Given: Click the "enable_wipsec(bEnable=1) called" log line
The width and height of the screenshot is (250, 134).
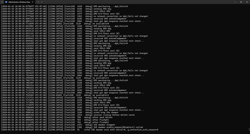Looking at the screenshot, I should pos(118,127).
